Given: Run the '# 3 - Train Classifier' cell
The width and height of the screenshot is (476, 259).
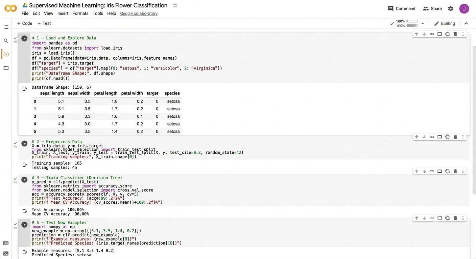Looking at the screenshot, I should (24, 180).
